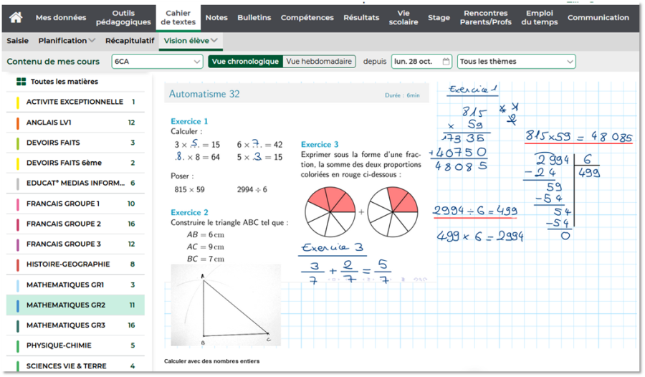645x377 pixels.
Task: Open Outils pédagogiques menu
Action: click(123, 18)
